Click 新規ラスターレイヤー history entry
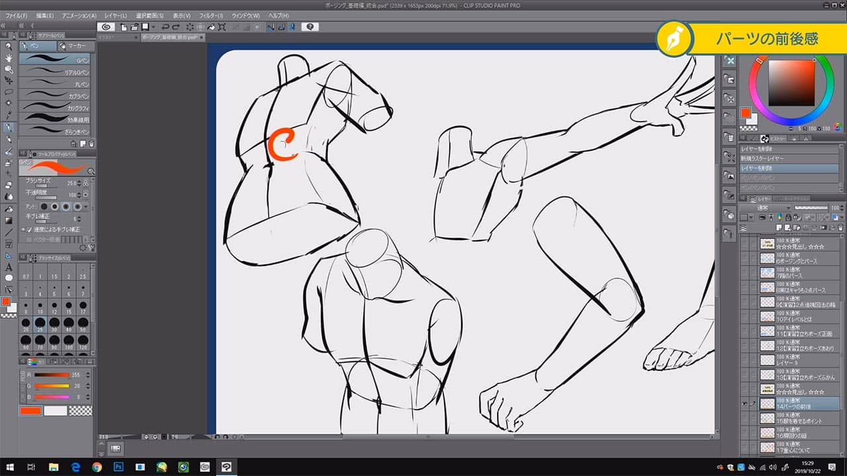This screenshot has width=847, height=476. (789, 159)
